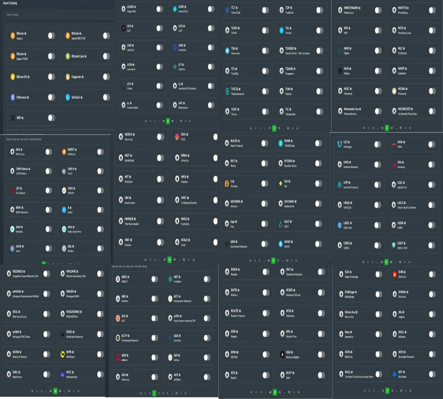
Task: Enable the Dogecoin toggle
Action: tap(106, 77)
